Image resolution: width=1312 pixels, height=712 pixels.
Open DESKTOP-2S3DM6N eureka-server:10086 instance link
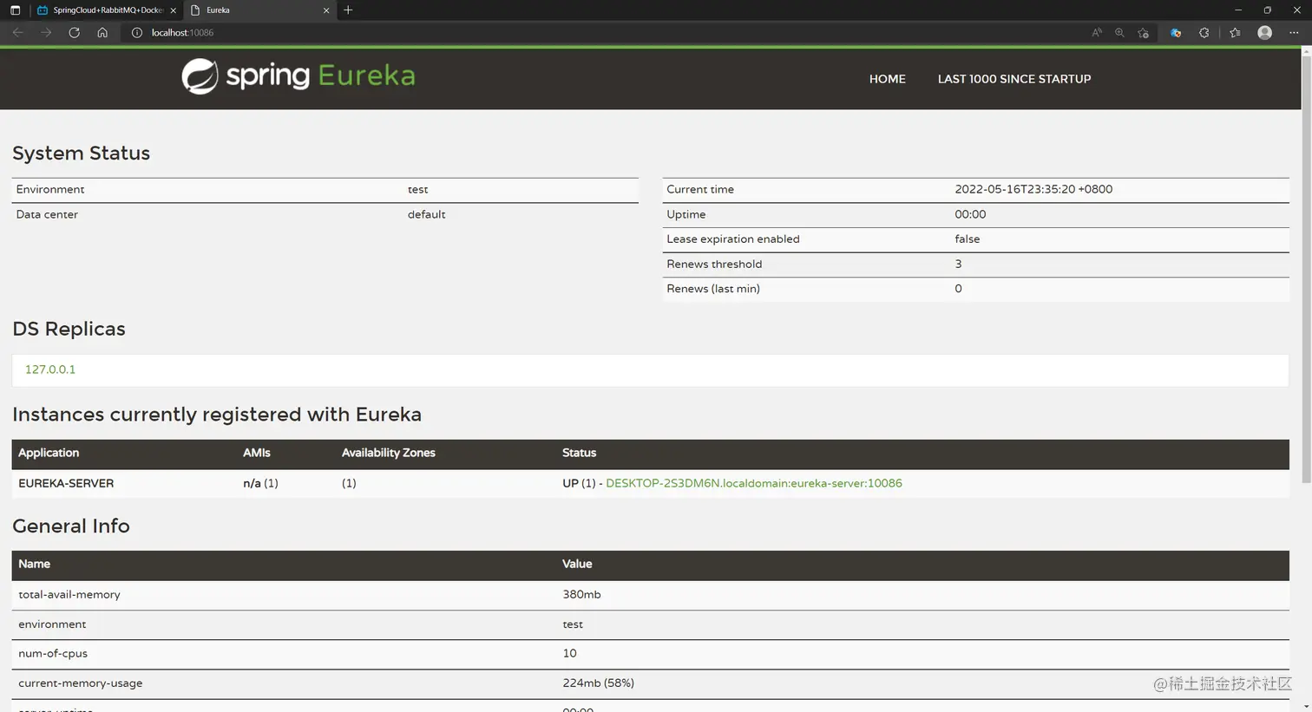click(754, 483)
